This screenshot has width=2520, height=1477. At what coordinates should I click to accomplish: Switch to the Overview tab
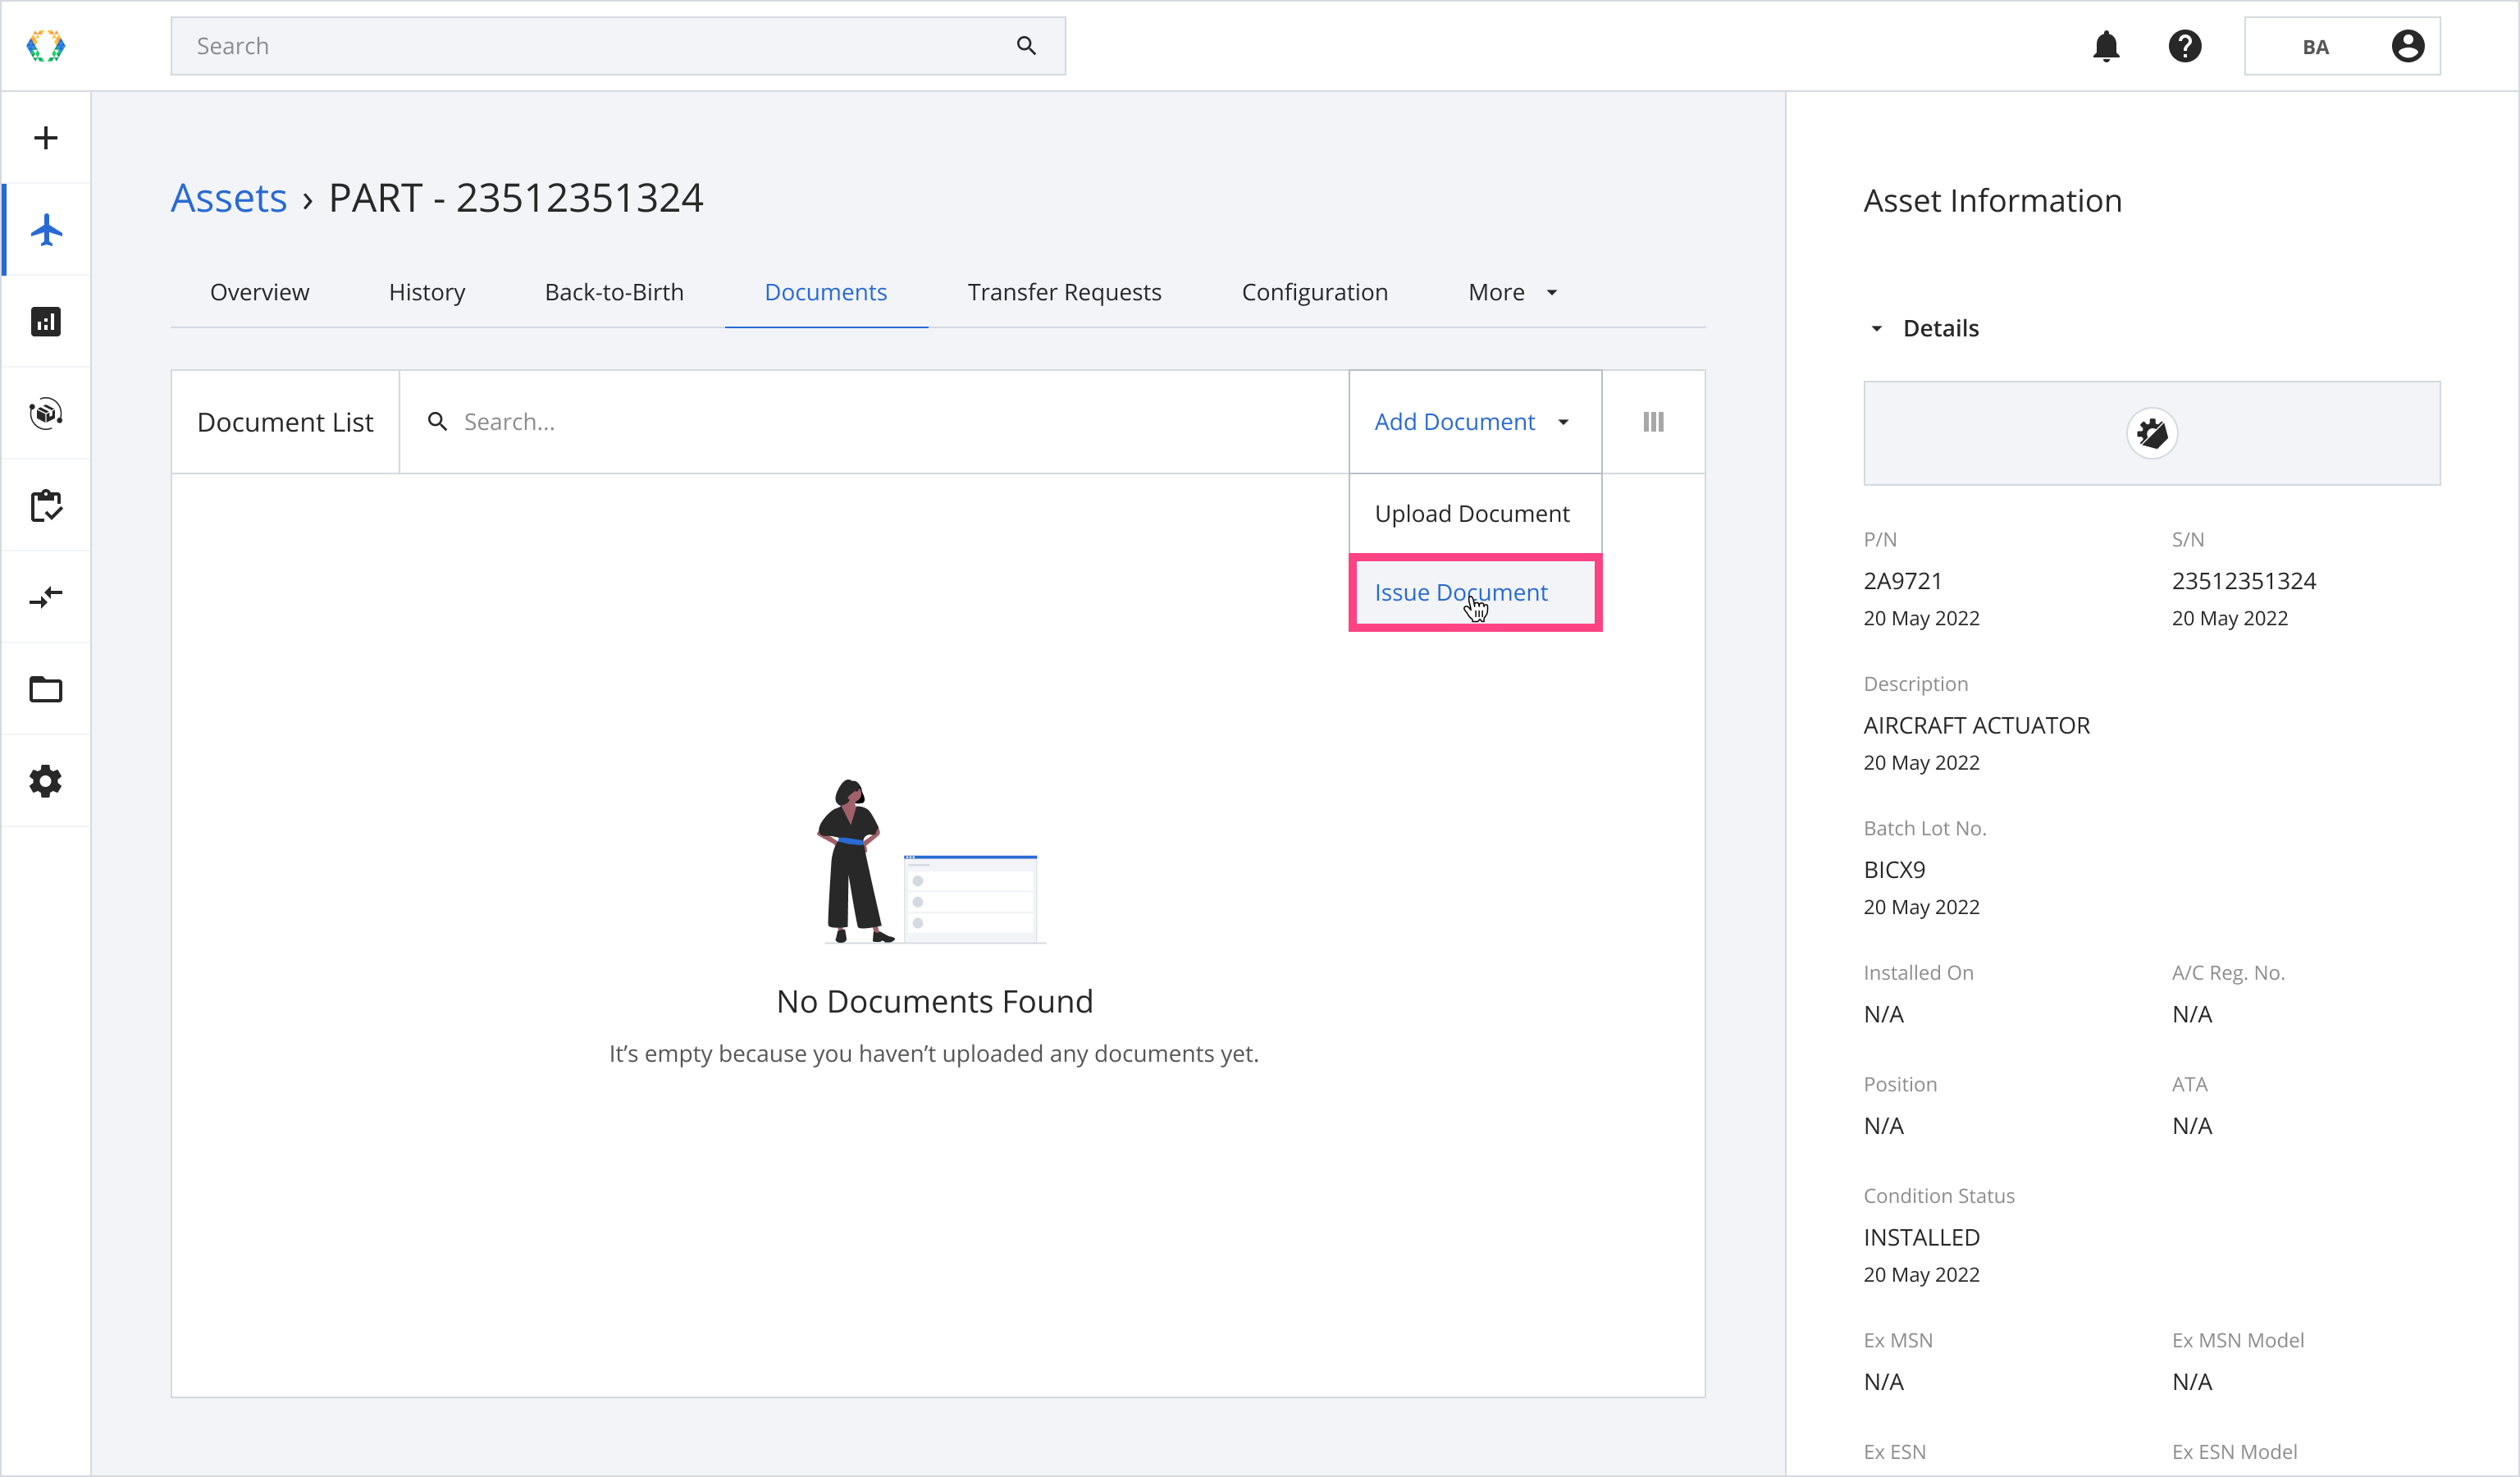[x=260, y=292]
